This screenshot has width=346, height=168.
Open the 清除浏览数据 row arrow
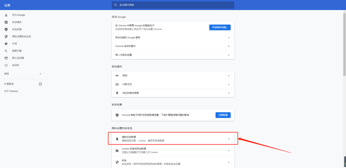pos(229,139)
